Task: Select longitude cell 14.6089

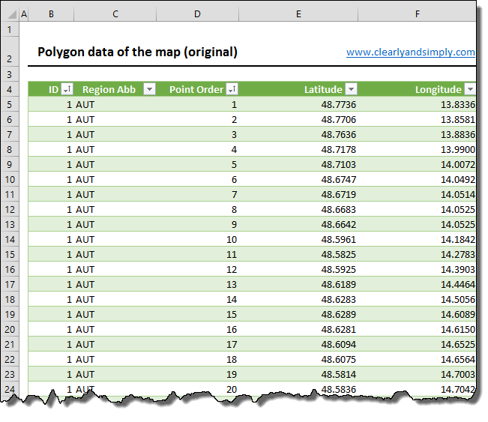Action: 417,314
